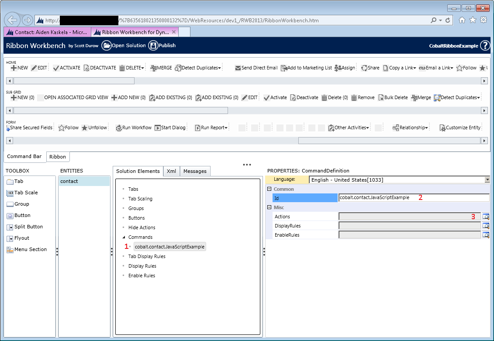The height and width of the screenshot is (341, 494).
Task: Collapse the Misc properties section
Action: coord(269,207)
